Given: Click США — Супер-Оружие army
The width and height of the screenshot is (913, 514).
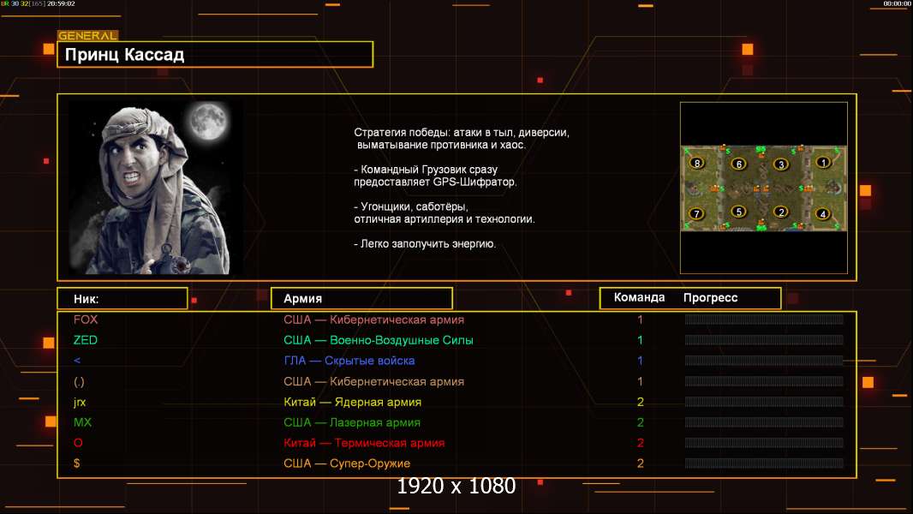Looking at the screenshot, I should (x=347, y=463).
